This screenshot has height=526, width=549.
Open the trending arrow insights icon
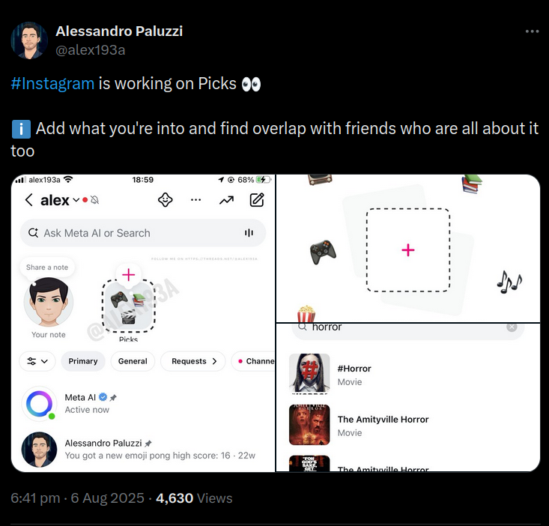pyautogui.click(x=226, y=200)
